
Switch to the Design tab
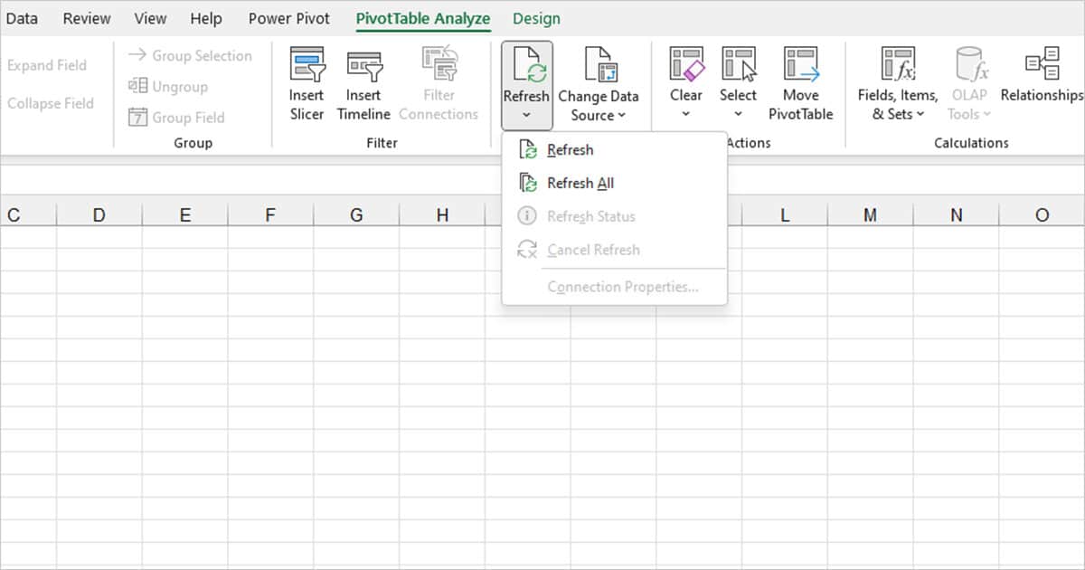coord(536,18)
